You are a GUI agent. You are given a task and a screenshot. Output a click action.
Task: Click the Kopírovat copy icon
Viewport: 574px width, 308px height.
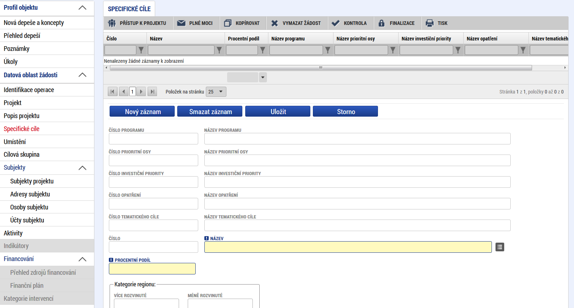click(x=228, y=23)
